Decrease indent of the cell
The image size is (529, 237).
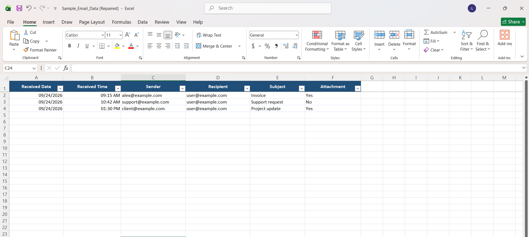click(177, 46)
